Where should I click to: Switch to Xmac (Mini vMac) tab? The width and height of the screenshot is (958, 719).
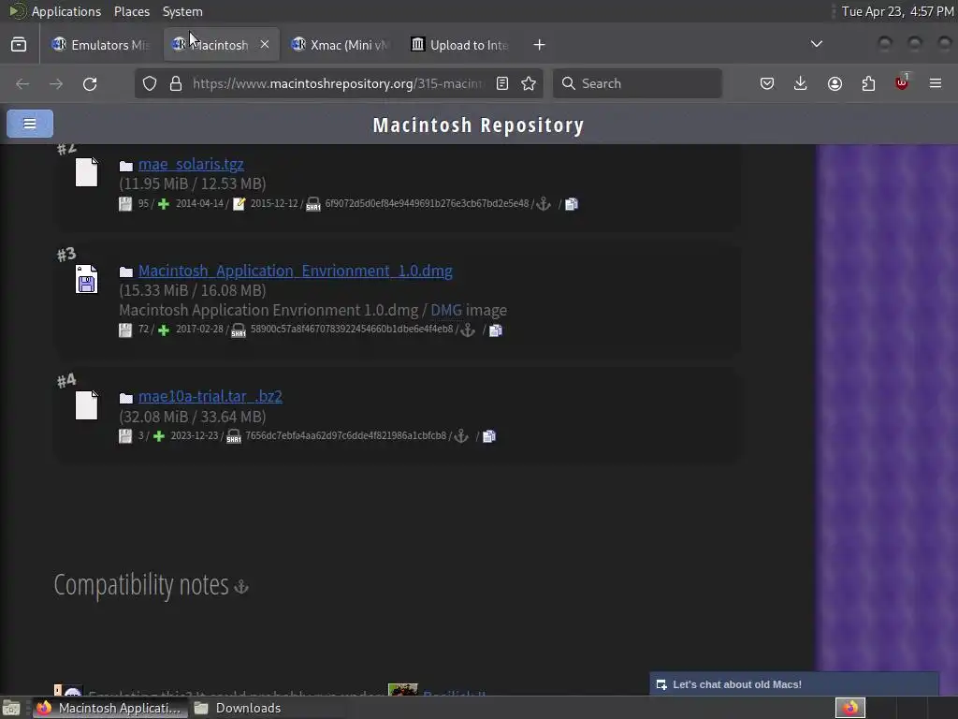[x=339, y=45]
